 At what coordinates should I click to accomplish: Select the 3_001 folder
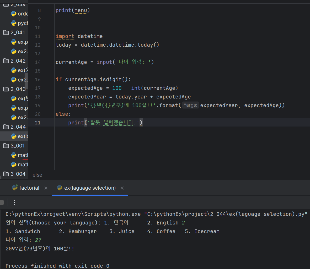[x=14, y=146]
